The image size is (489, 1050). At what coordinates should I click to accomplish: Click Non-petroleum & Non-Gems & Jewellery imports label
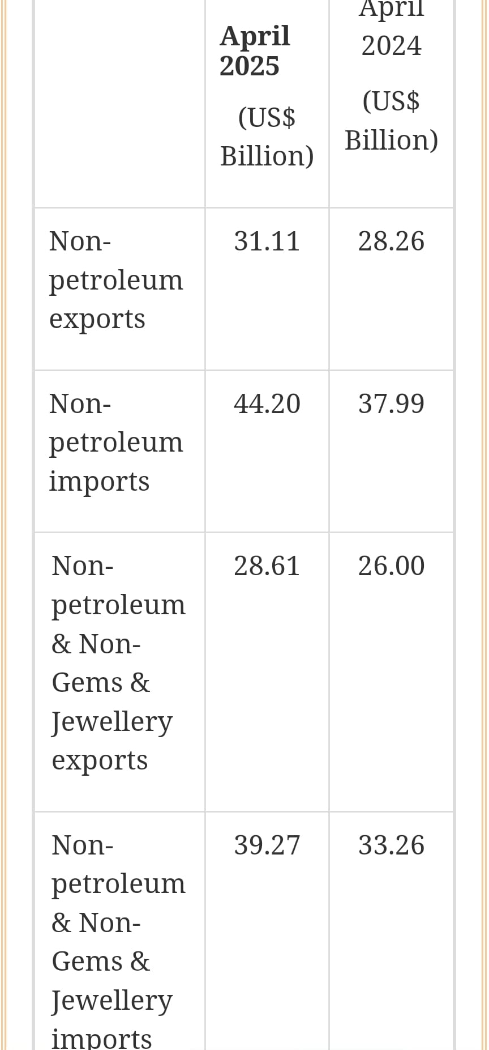118,942
